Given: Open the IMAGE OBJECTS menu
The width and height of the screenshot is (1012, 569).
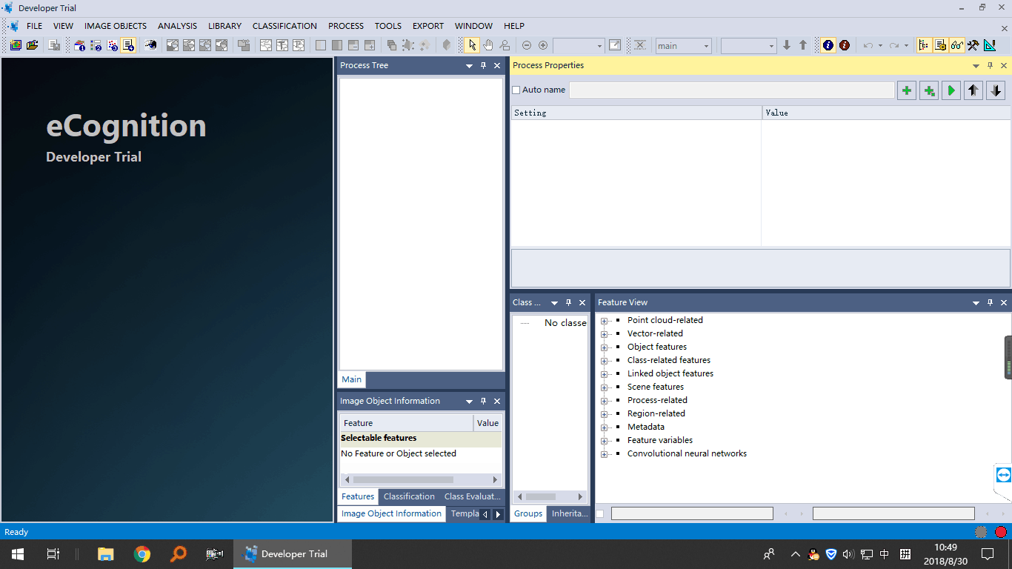Looking at the screenshot, I should pyautogui.click(x=116, y=26).
